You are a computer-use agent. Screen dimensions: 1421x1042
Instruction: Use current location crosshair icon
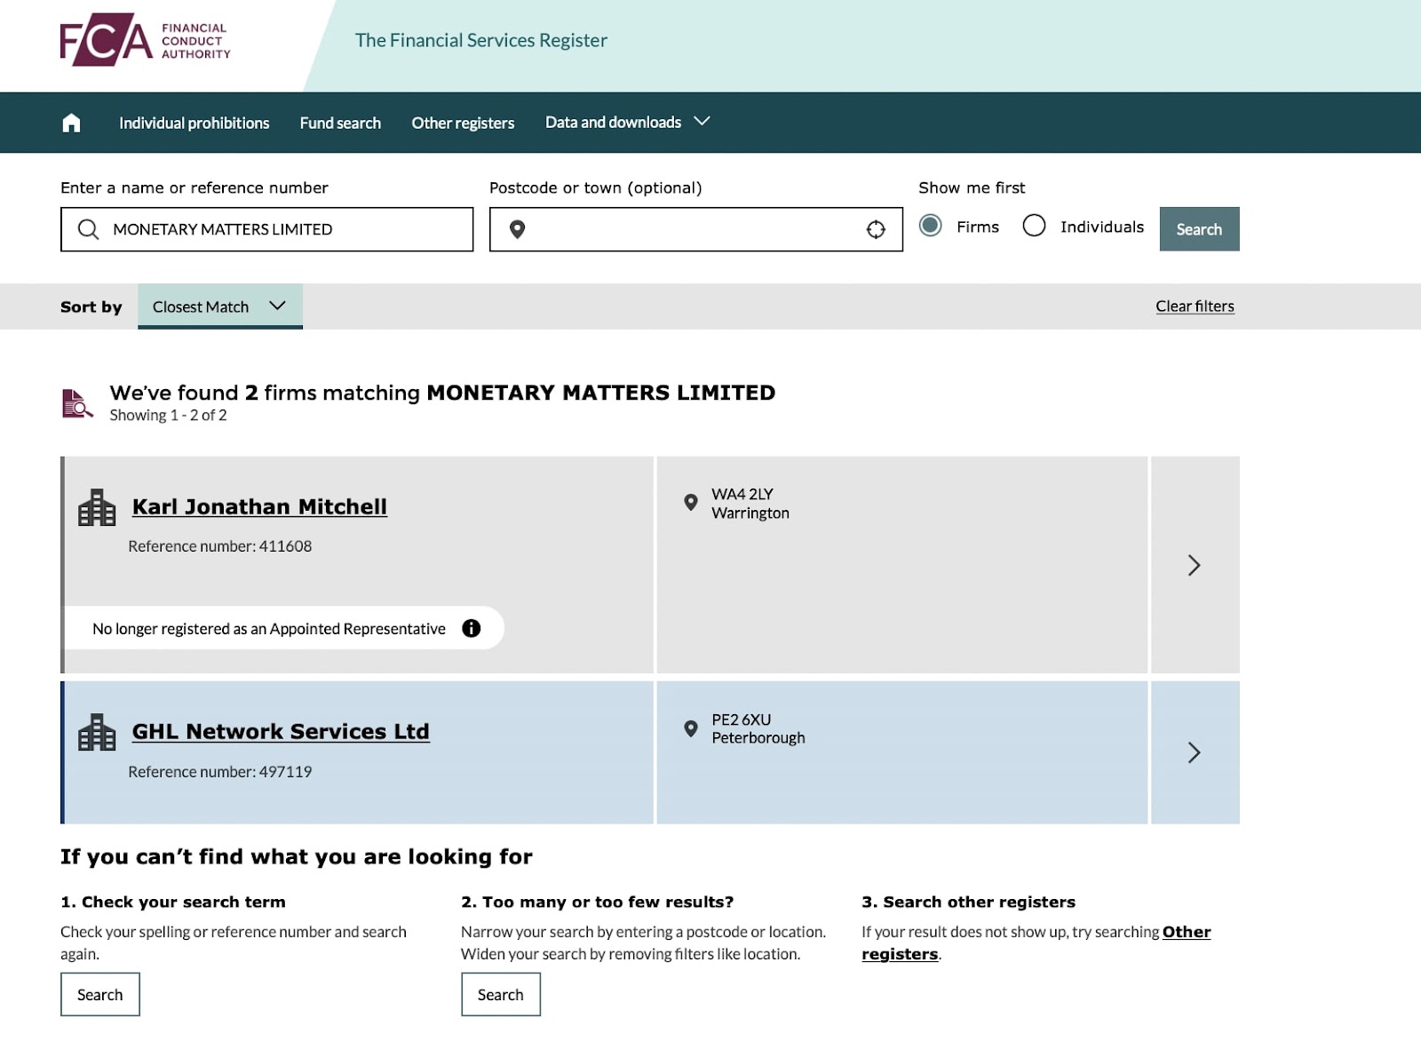876,229
